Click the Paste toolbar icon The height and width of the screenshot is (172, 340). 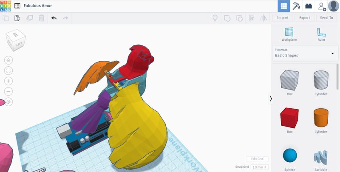click(x=17, y=18)
